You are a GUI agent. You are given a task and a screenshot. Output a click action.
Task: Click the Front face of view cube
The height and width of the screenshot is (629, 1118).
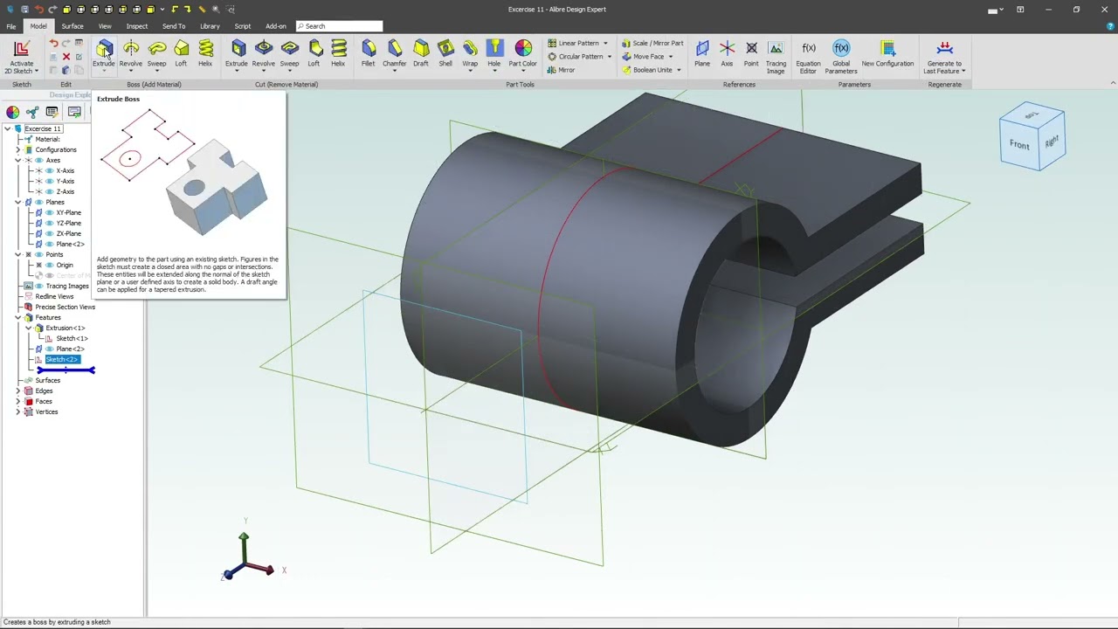(1019, 145)
